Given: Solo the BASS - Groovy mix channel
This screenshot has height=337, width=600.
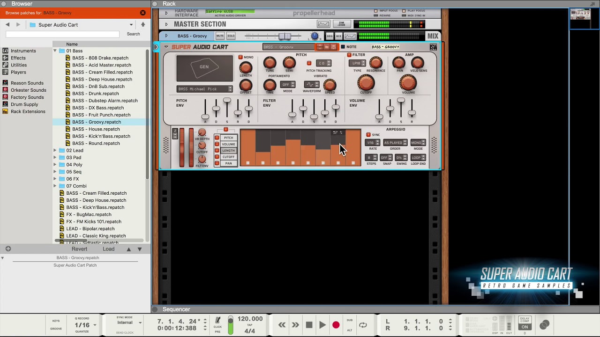Looking at the screenshot, I should click(x=231, y=36).
